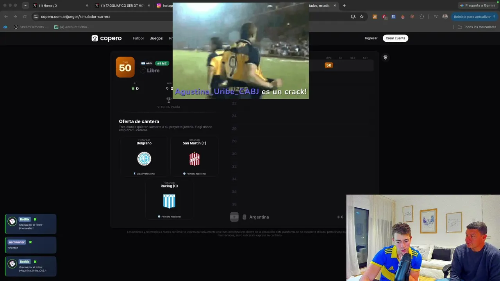Click the empty trophy showcase icon
This screenshot has width=500, height=281.
click(168, 100)
